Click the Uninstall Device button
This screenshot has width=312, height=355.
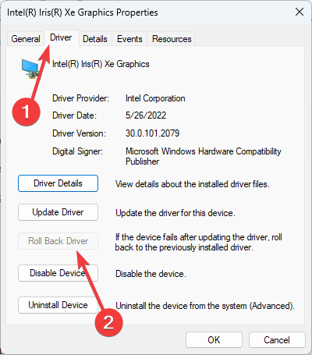(x=58, y=305)
